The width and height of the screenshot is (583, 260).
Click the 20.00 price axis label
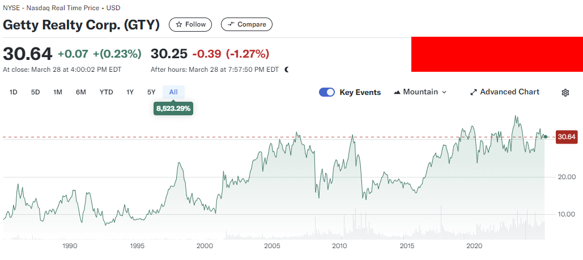(x=567, y=177)
